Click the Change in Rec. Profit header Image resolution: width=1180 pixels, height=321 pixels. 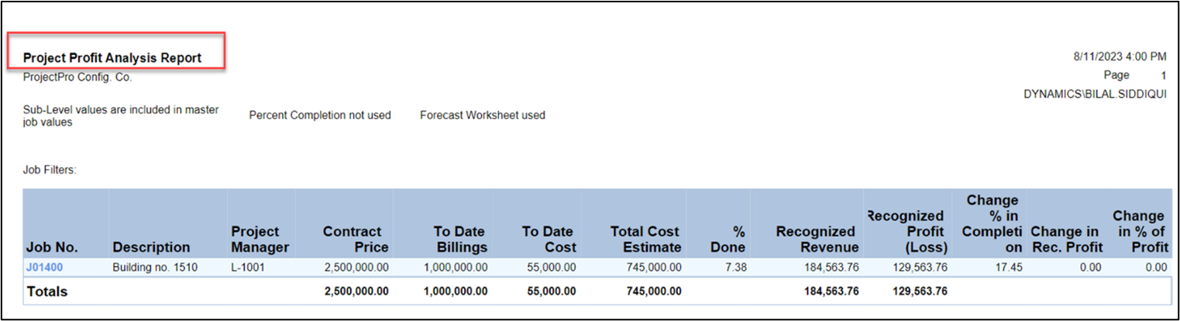click(x=1065, y=240)
